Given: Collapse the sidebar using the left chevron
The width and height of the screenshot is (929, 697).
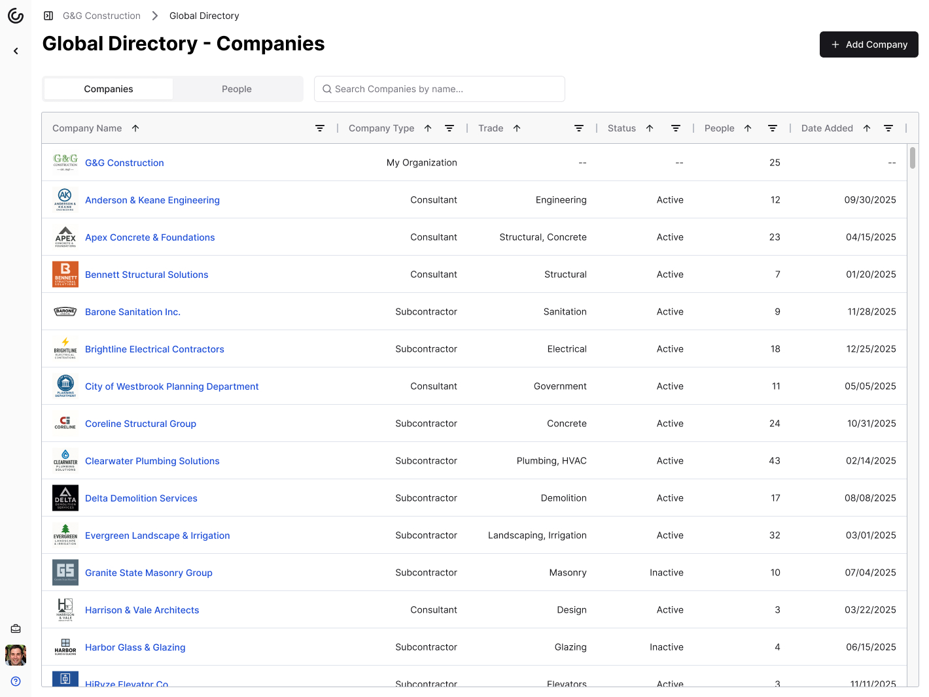Looking at the screenshot, I should click(x=16, y=50).
